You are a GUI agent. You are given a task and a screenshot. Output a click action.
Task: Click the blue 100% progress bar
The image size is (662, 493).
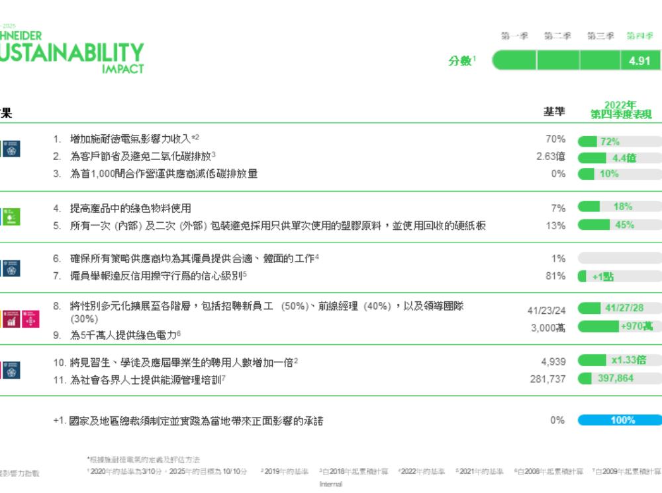(x=620, y=420)
